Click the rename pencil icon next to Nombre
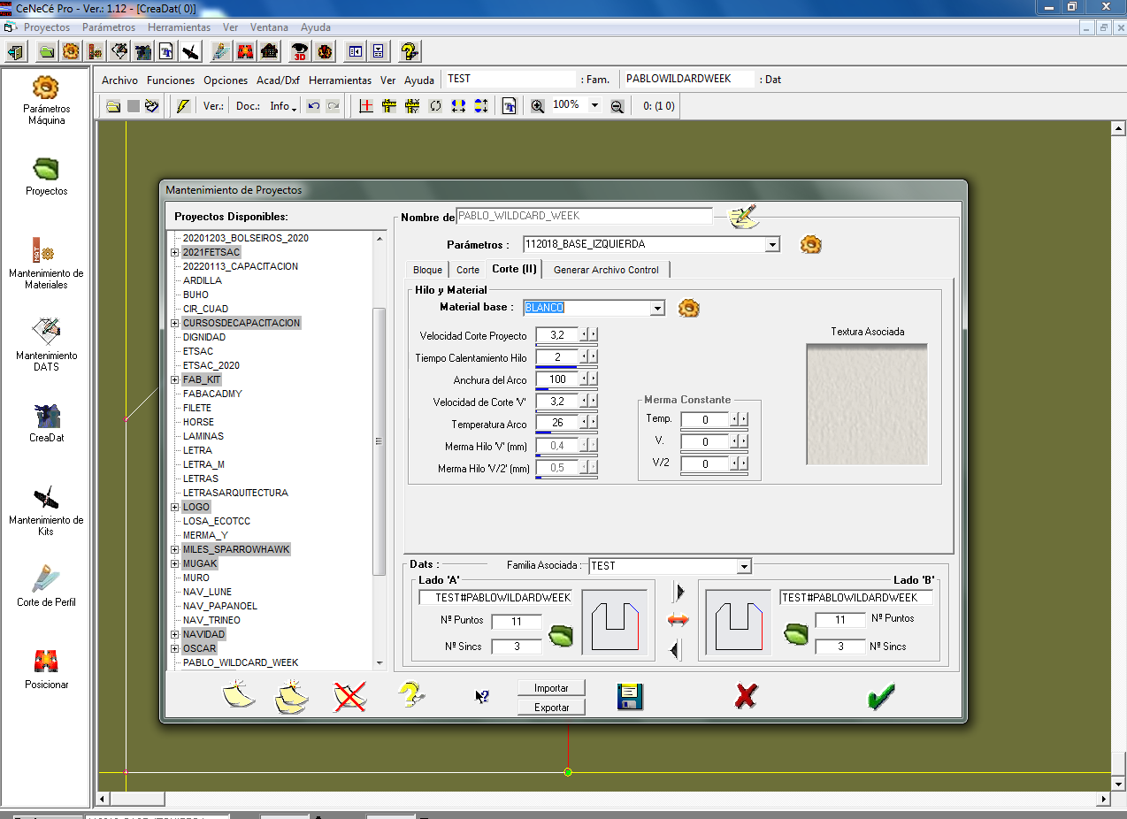 click(743, 216)
